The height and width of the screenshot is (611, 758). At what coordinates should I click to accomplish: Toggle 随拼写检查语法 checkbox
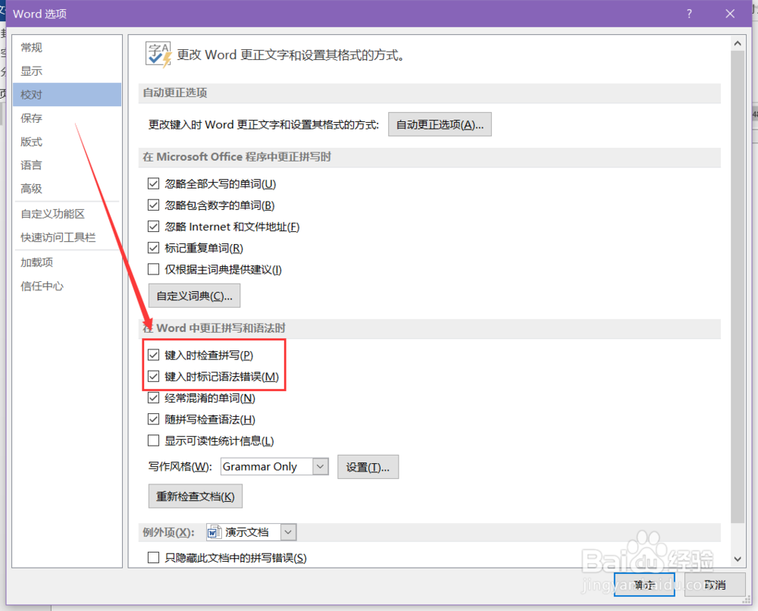click(153, 419)
